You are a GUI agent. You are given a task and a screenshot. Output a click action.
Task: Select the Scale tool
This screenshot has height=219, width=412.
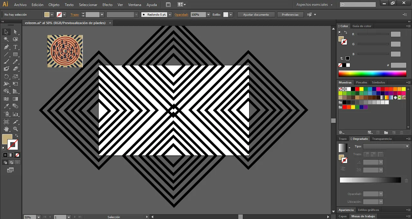(x=15, y=77)
